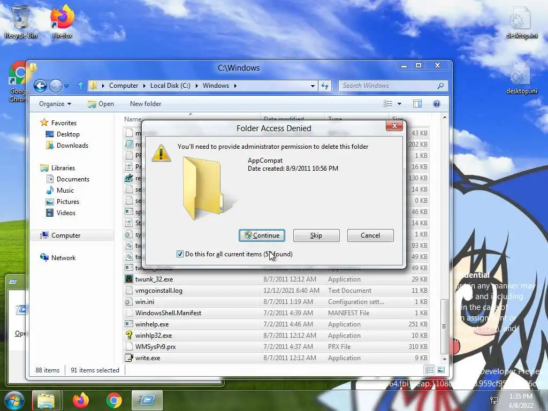Refresh the Windows folder view
Image resolution: width=548 pixels, height=411 pixels.
click(325, 86)
